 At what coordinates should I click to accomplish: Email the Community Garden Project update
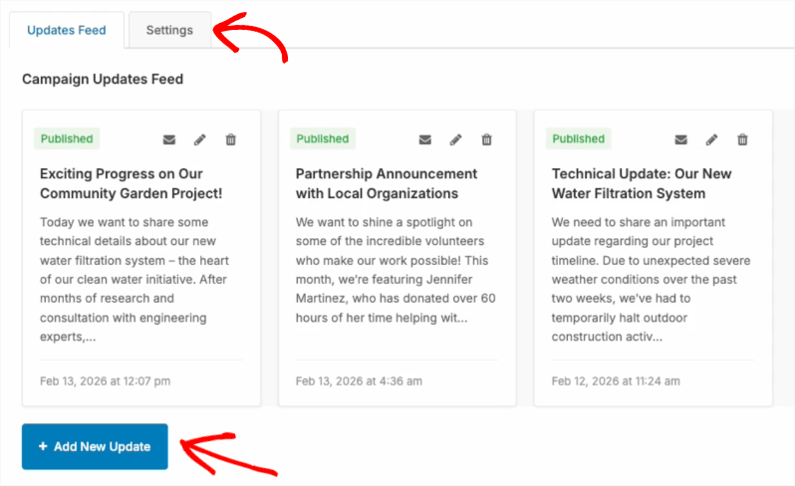(x=169, y=139)
